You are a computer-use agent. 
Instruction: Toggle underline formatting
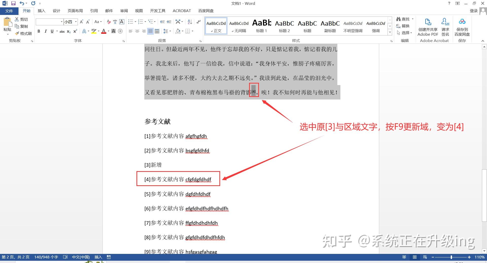(x=52, y=31)
